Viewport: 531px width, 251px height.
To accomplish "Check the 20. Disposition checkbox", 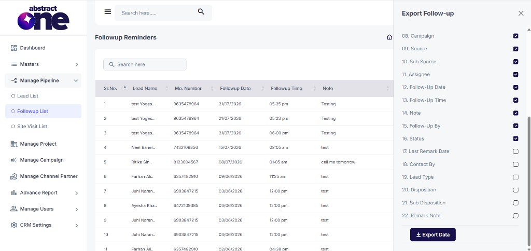I will 516,190.
